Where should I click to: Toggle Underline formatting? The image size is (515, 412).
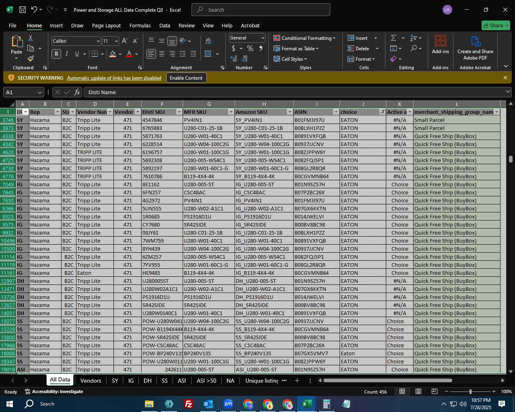77,54
